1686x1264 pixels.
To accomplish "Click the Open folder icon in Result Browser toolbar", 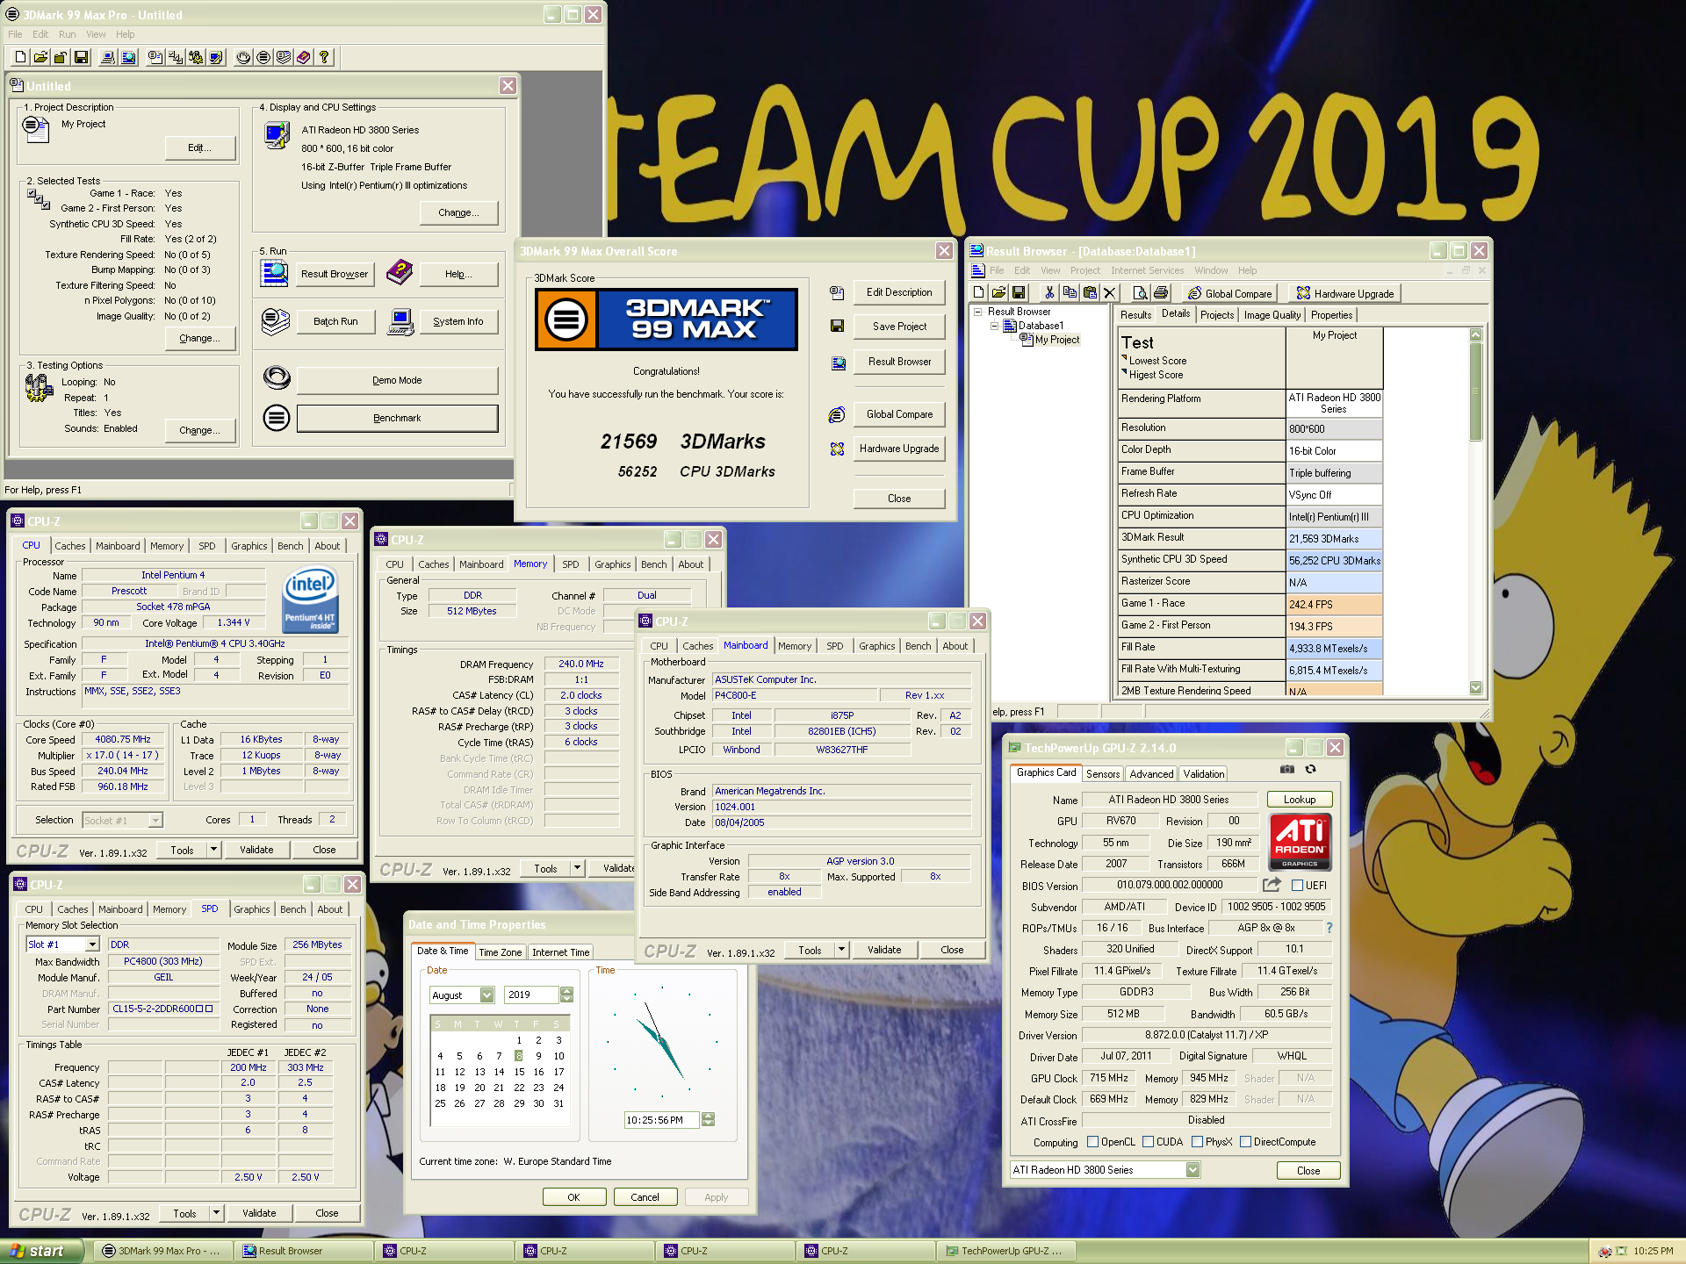I will pos(998,293).
